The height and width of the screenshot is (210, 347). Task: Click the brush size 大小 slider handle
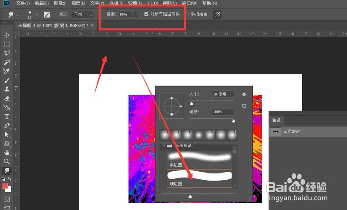[192, 103]
